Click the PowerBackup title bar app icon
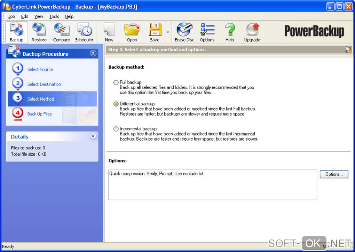This screenshot has width=355, height=252. pos(6,6)
